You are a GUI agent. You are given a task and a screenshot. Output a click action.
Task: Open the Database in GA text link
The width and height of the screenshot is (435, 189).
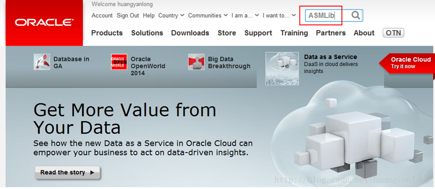click(x=71, y=62)
